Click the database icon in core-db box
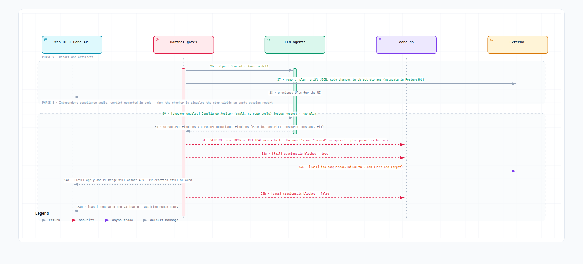Viewport: 583px width, 264px height. 380,40
